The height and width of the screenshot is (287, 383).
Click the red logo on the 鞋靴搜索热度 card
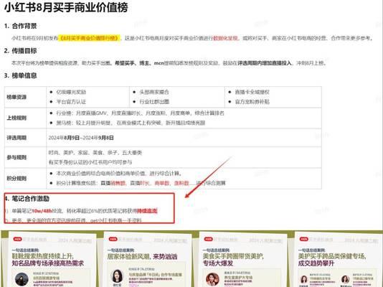point(18,239)
